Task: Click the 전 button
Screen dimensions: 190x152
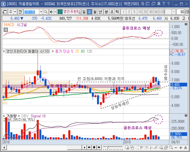Action: [20, 12]
